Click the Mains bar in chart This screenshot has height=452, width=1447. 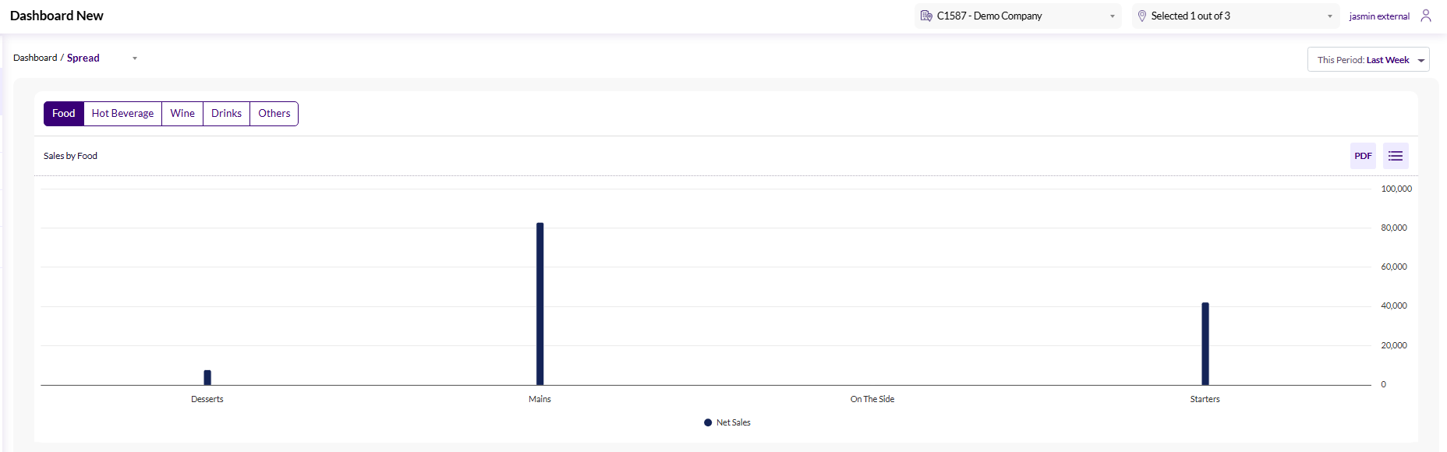(x=540, y=304)
